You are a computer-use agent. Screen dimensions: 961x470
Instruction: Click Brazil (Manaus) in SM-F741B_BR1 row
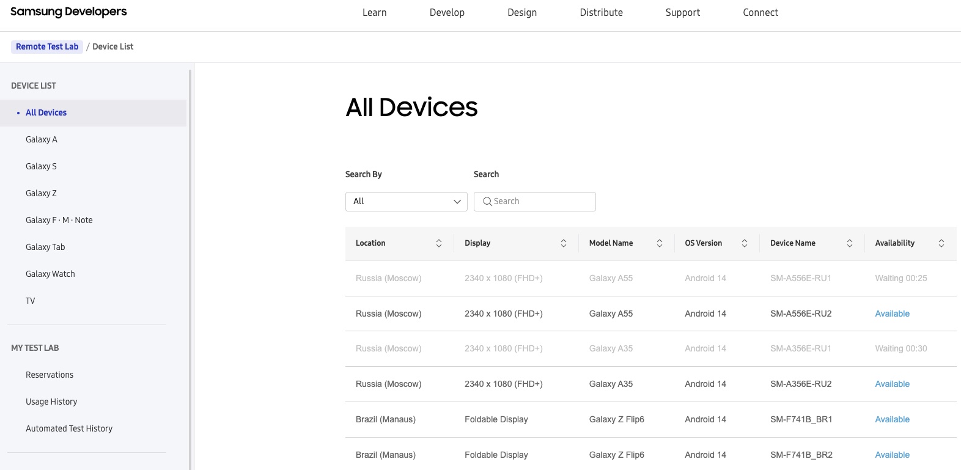(x=386, y=420)
